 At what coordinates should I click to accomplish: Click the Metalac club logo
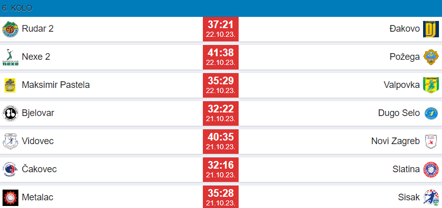point(10,197)
